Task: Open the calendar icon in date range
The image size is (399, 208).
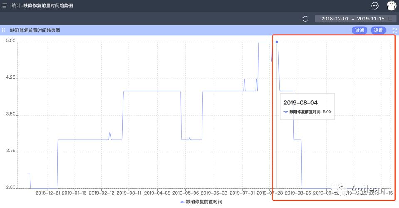Action: pos(390,19)
